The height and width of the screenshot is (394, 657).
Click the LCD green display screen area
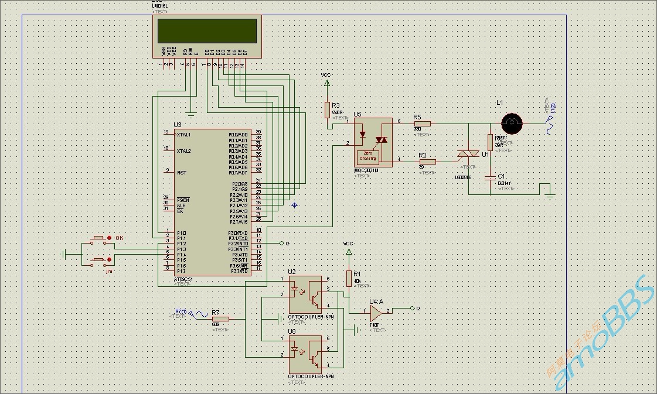point(207,30)
